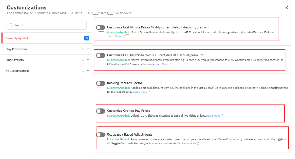
Task: Close the Customizations dialog with X
Action: pyautogui.click(x=286, y=8)
